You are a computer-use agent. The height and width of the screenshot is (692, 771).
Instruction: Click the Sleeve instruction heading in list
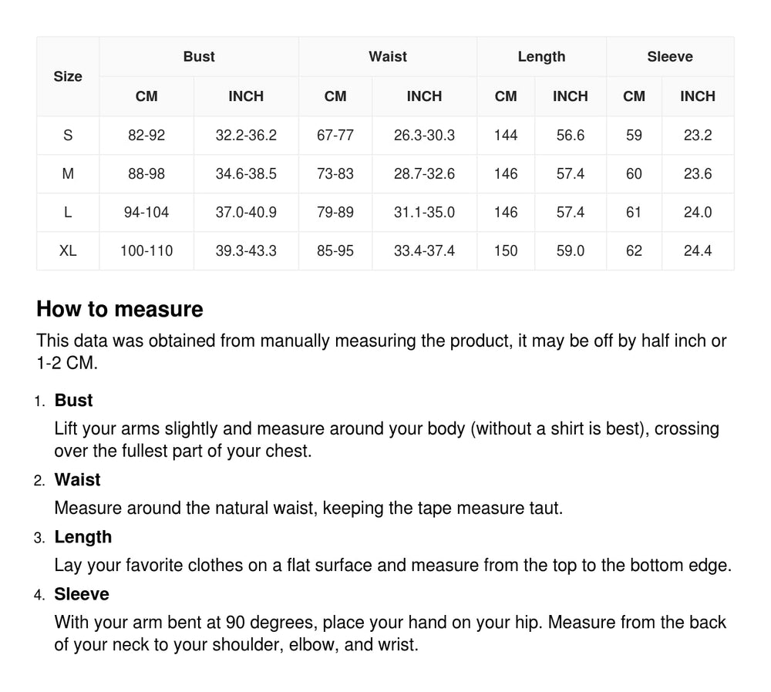click(x=82, y=594)
